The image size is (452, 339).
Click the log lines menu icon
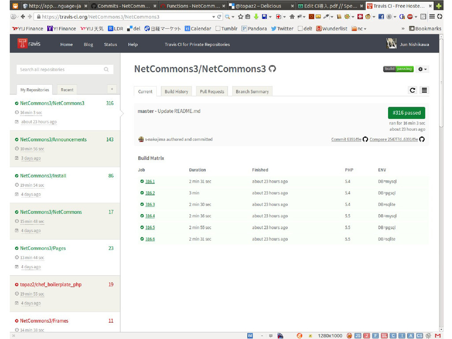pos(424,90)
